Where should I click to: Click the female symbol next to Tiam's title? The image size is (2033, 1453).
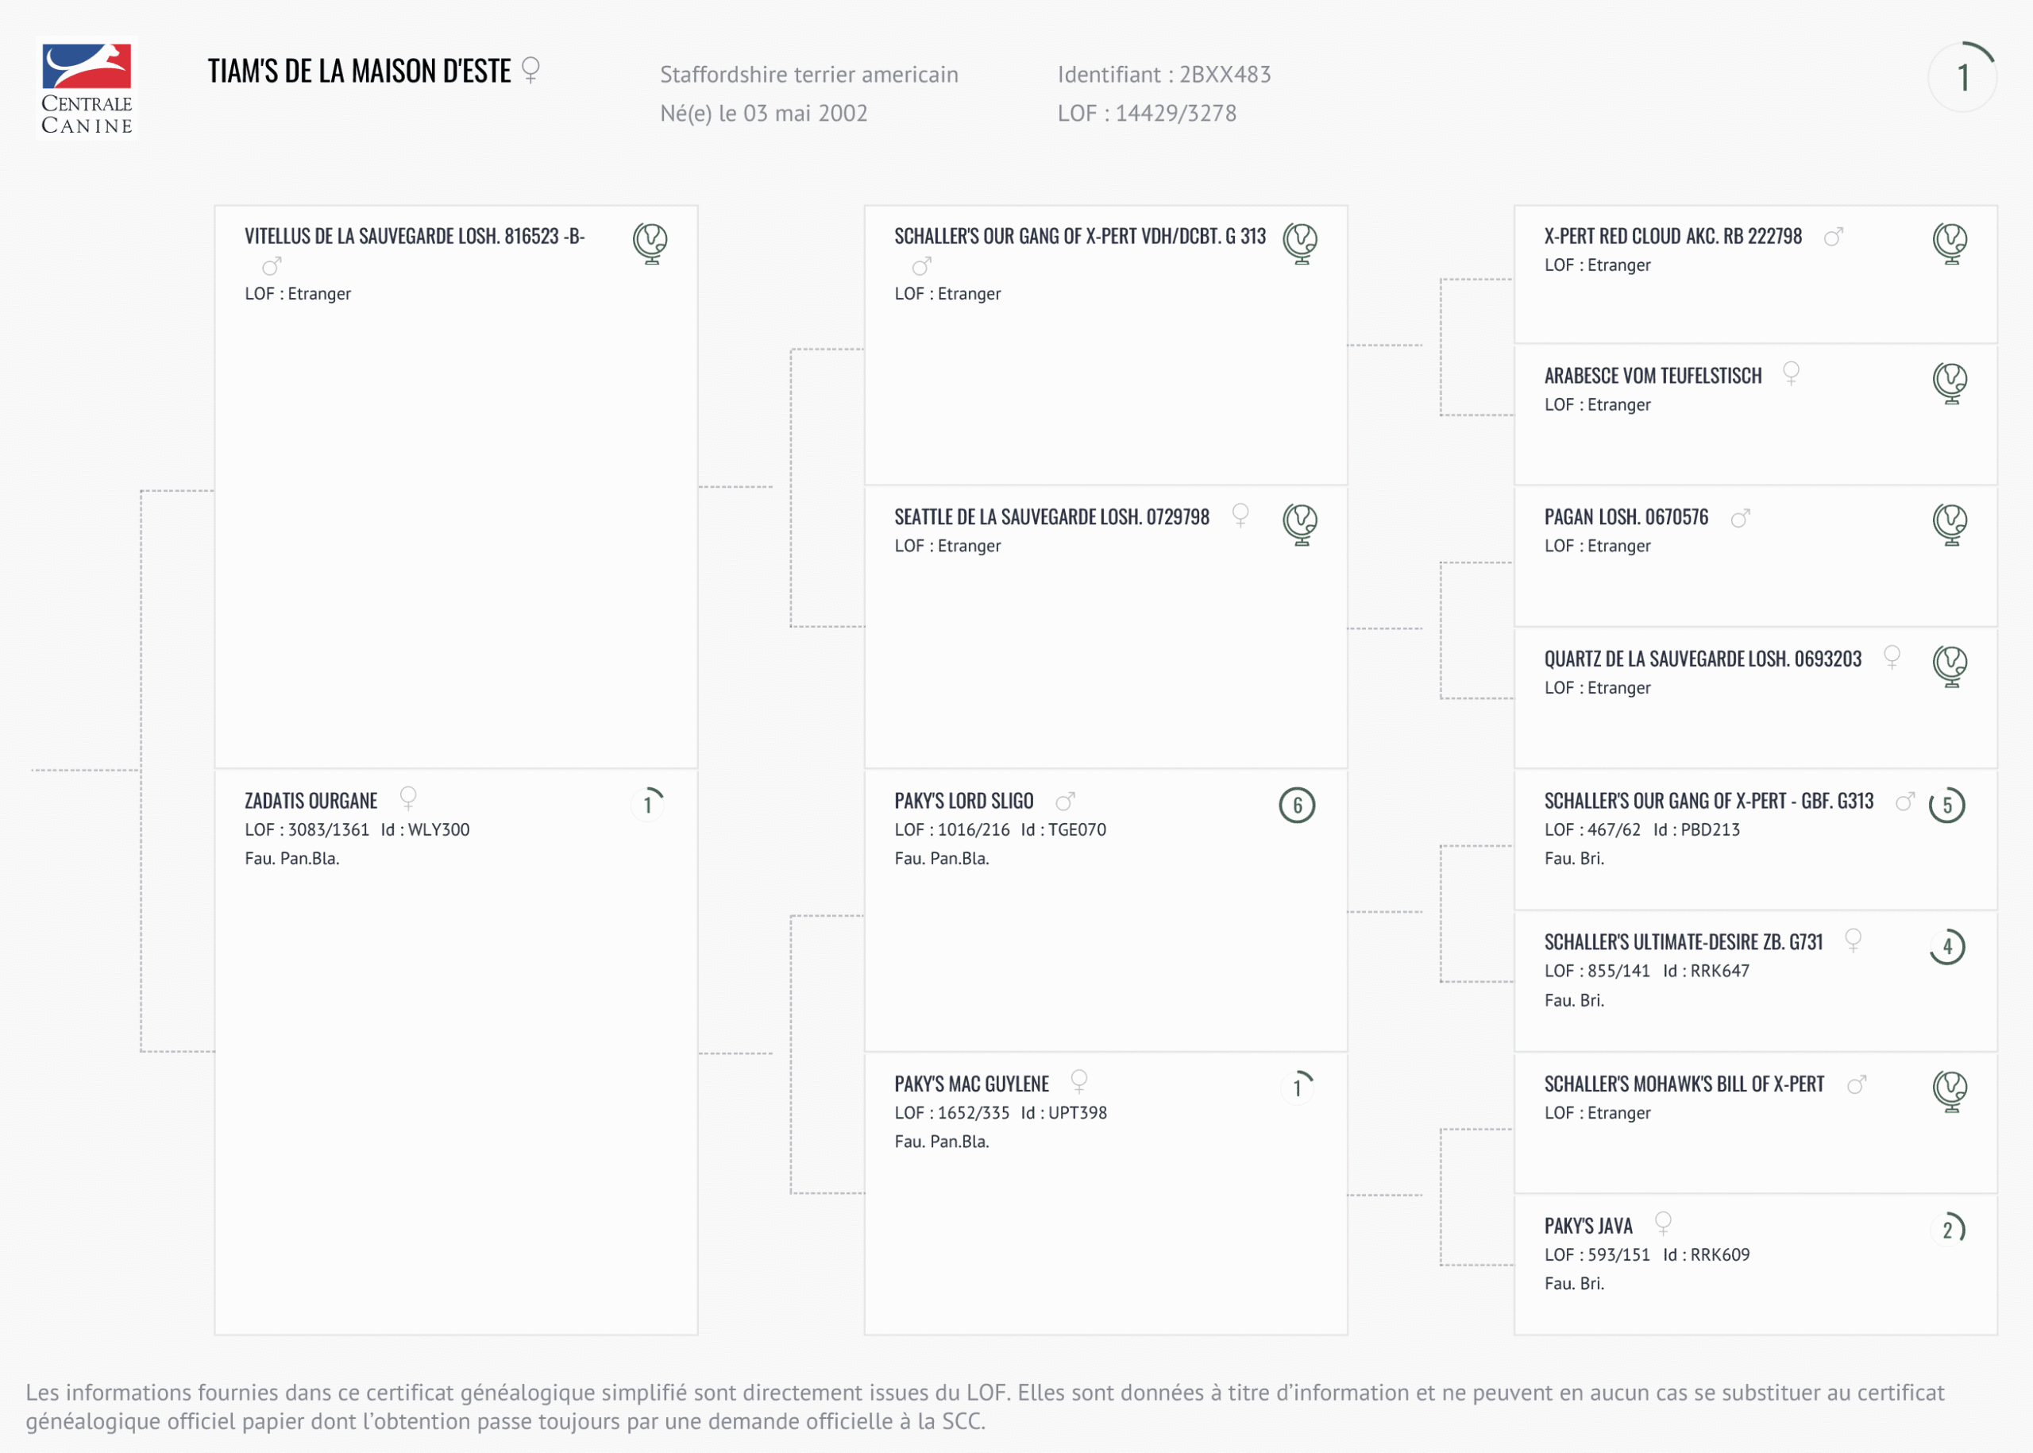[x=530, y=70]
